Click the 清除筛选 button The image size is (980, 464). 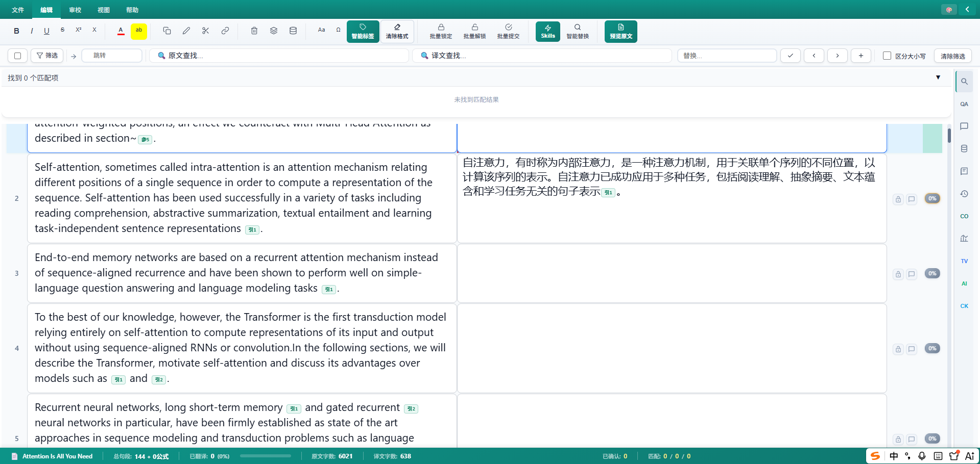point(953,56)
